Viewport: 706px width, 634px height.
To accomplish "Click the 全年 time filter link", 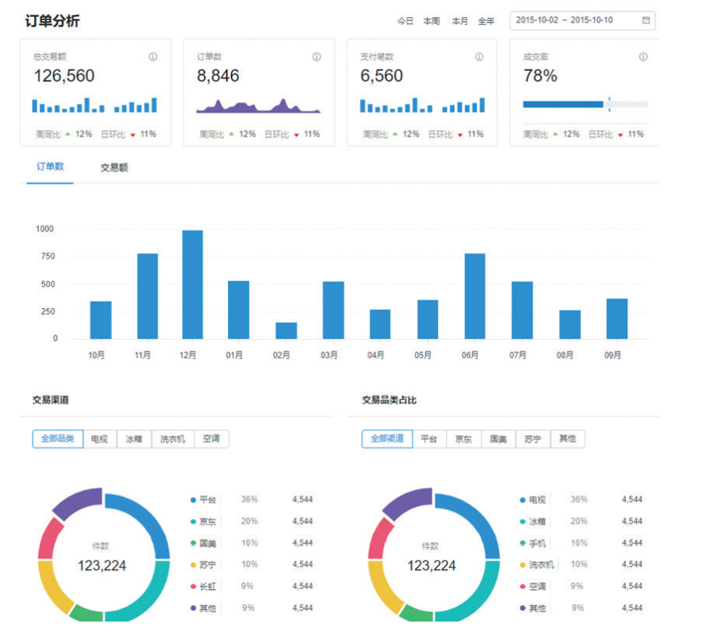I will [x=487, y=21].
